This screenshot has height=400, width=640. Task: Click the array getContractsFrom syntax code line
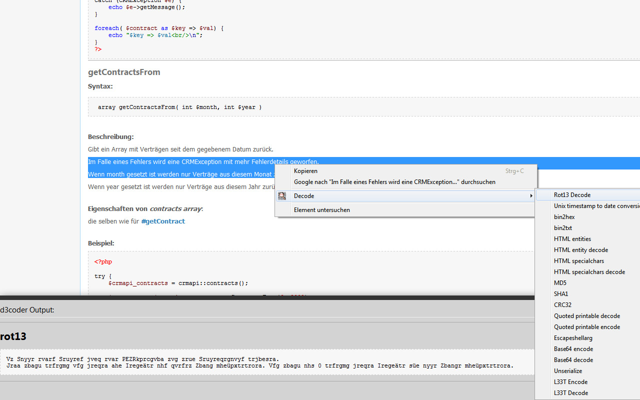(179, 107)
